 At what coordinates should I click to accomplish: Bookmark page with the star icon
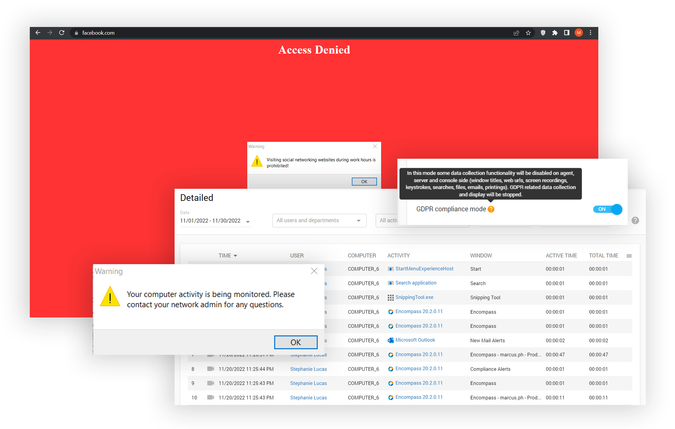(528, 33)
